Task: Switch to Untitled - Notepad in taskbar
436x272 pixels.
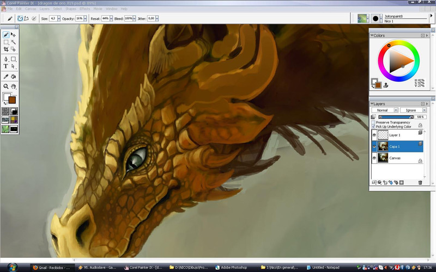Action: click(325, 268)
